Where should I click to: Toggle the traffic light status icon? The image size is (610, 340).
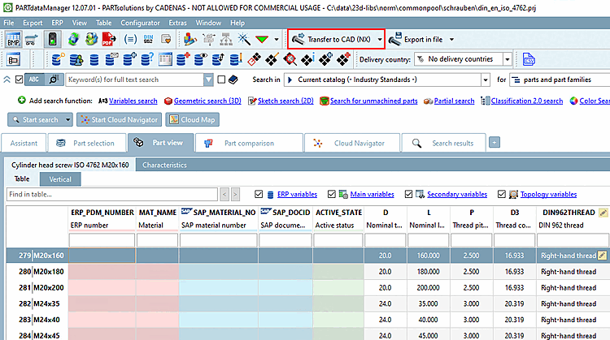pyautogui.click(x=53, y=39)
